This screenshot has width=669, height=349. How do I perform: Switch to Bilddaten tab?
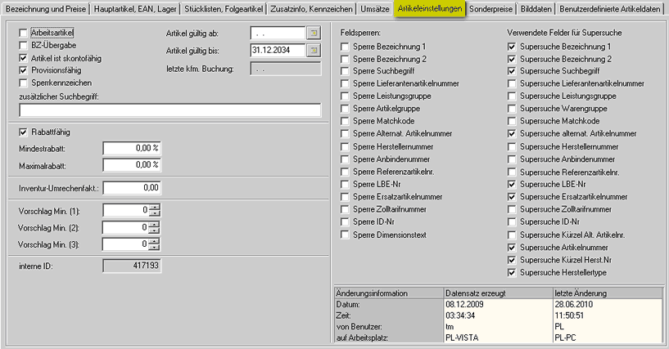[x=536, y=9]
